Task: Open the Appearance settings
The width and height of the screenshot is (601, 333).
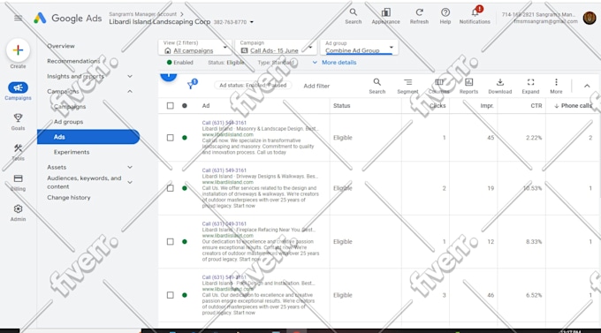Action: coord(385,16)
